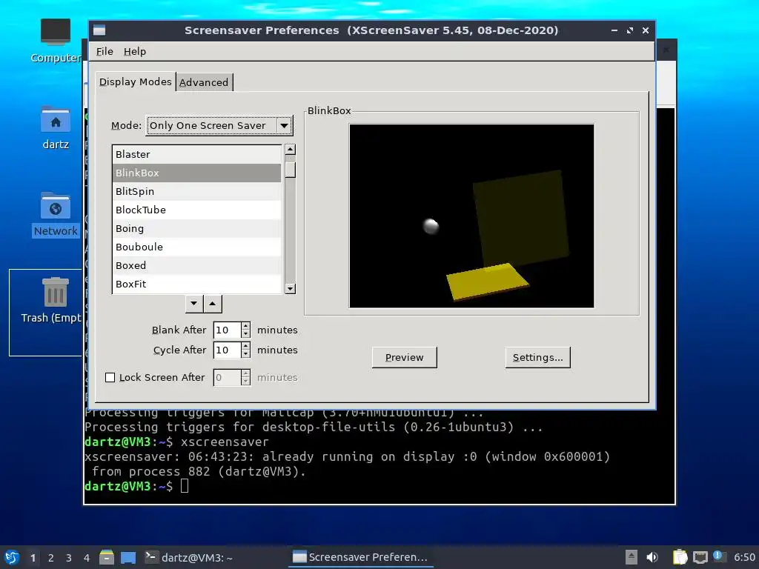
Task: Switch to workspace 4
Action: point(87,558)
